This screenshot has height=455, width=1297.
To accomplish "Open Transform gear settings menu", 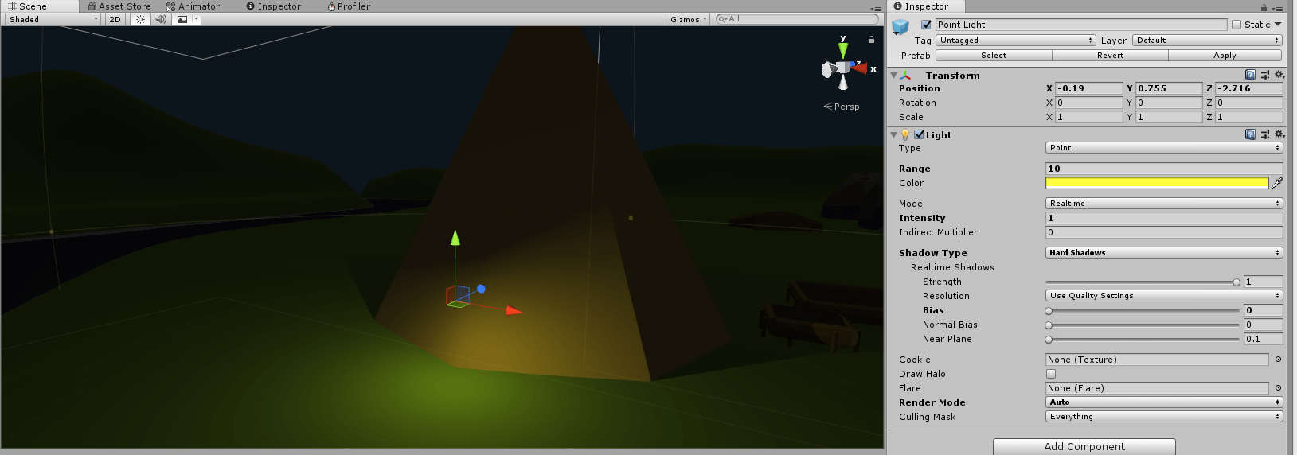I will click(1279, 76).
